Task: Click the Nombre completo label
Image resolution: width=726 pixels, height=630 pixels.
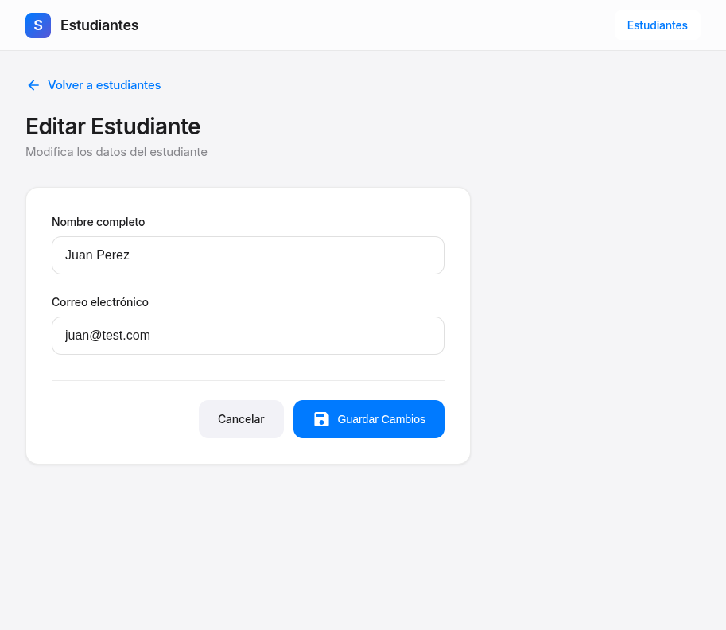Action: coord(98,222)
